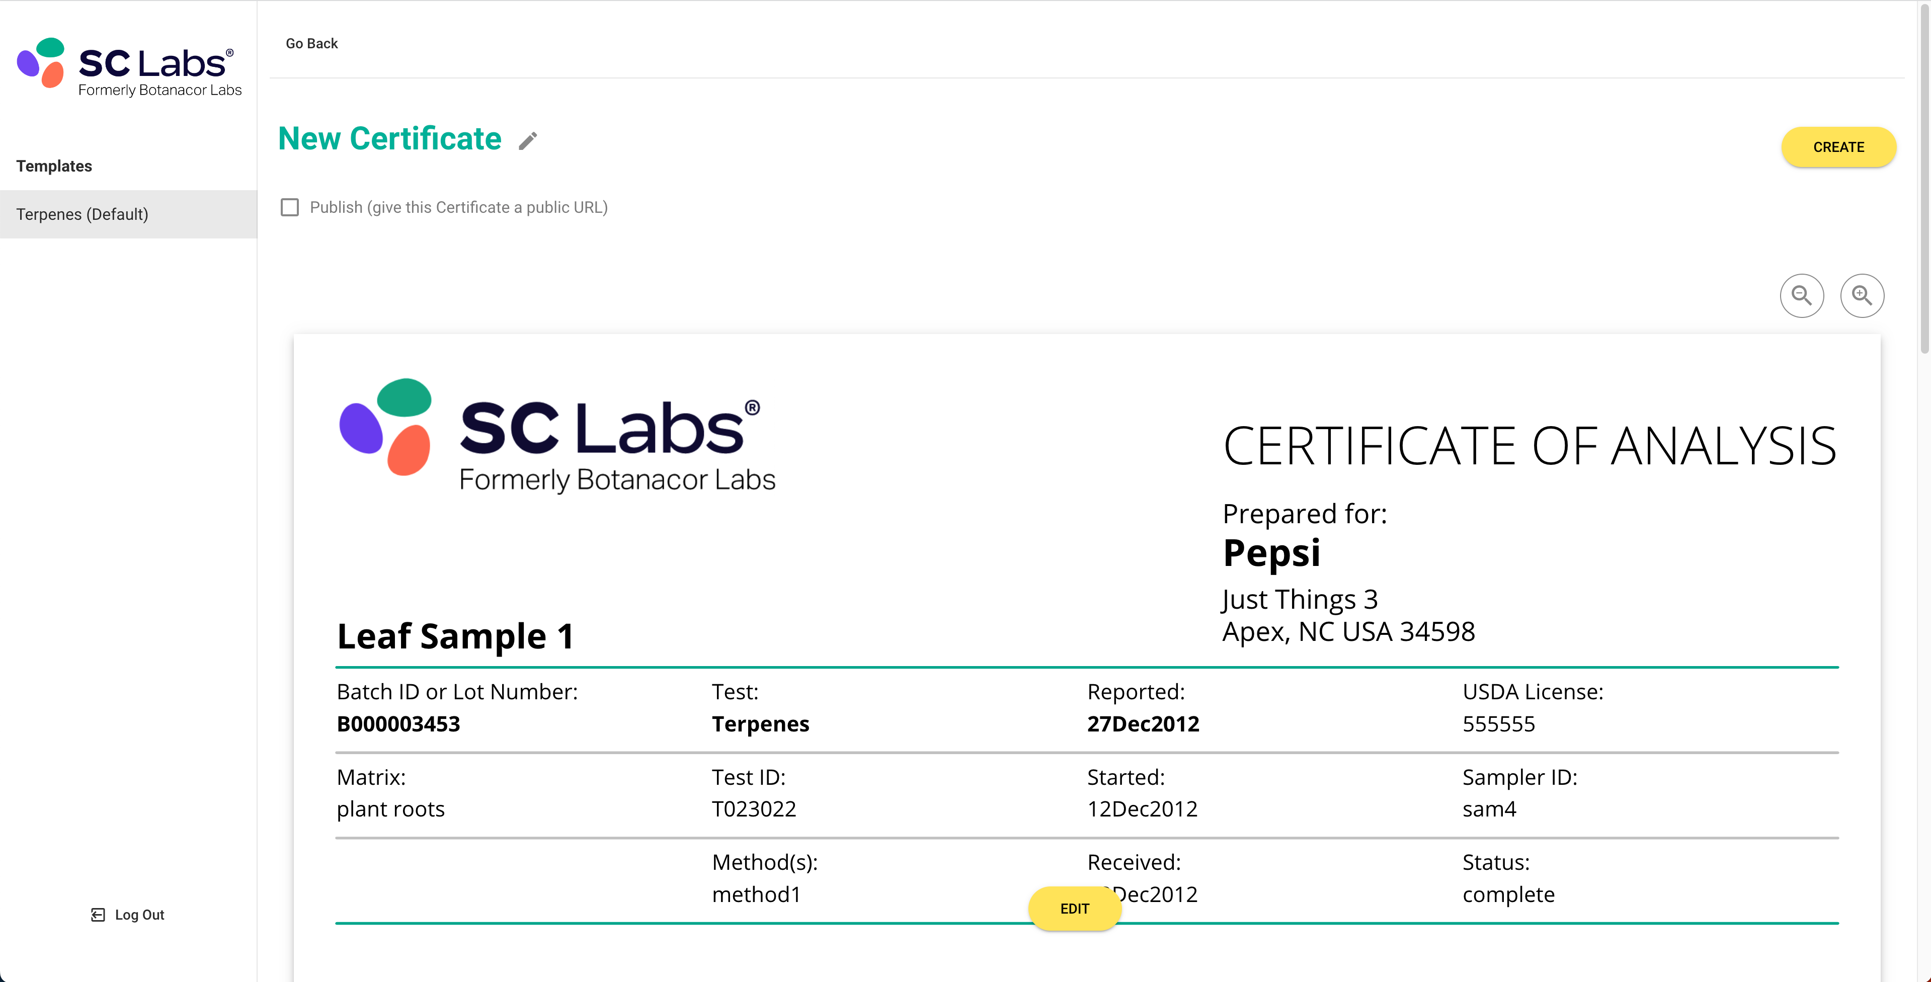
Task: Click the New Certificate title text
Action: pos(389,139)
